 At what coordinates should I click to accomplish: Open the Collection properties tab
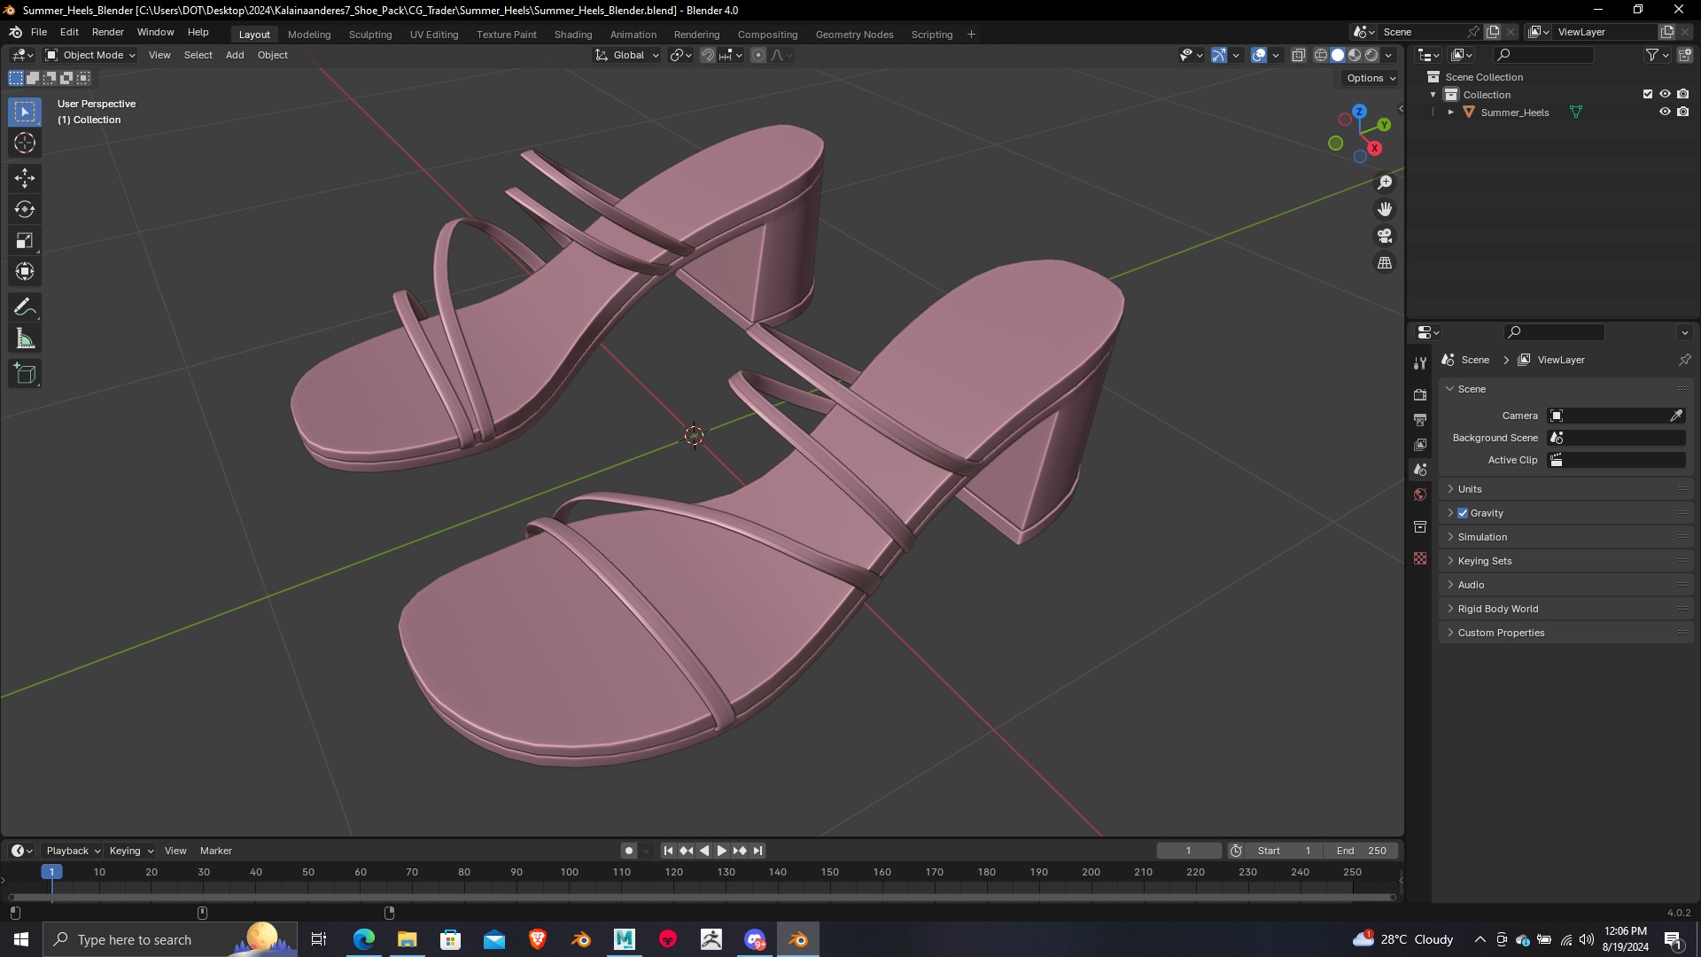(1420, 526)
